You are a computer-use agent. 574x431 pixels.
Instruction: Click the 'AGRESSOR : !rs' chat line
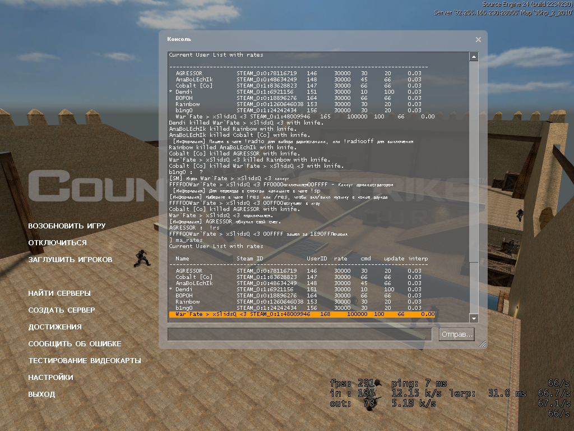coord(195,228)
